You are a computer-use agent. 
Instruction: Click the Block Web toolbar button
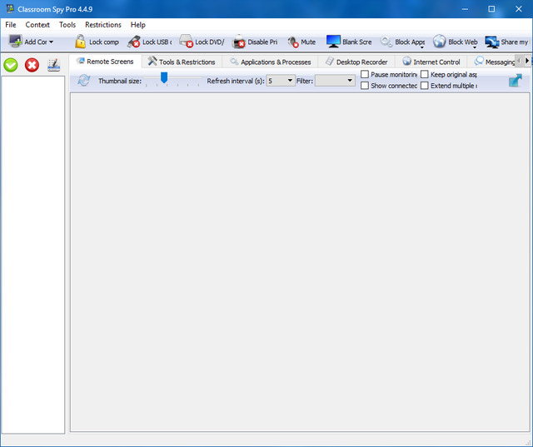[x=456, y=42]
